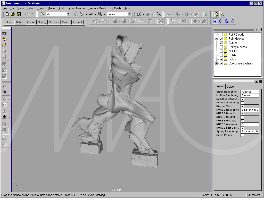Screen dimensions: 264x198
Task: Uncheck the Poly Meshes checkbox
Action: [x=221, y=39]
